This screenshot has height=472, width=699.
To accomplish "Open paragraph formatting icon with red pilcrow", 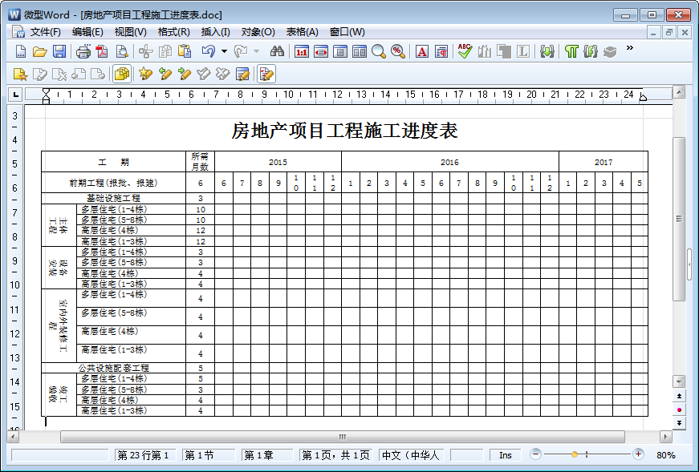I will tap(441, 51).
